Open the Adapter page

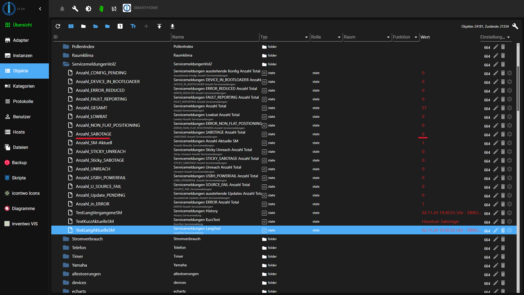(x=25, y=40)
